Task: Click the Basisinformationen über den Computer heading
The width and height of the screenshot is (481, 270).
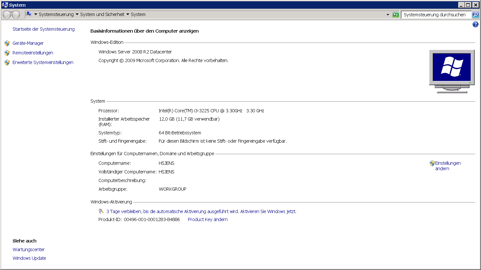Action: [x=145, y=31]
